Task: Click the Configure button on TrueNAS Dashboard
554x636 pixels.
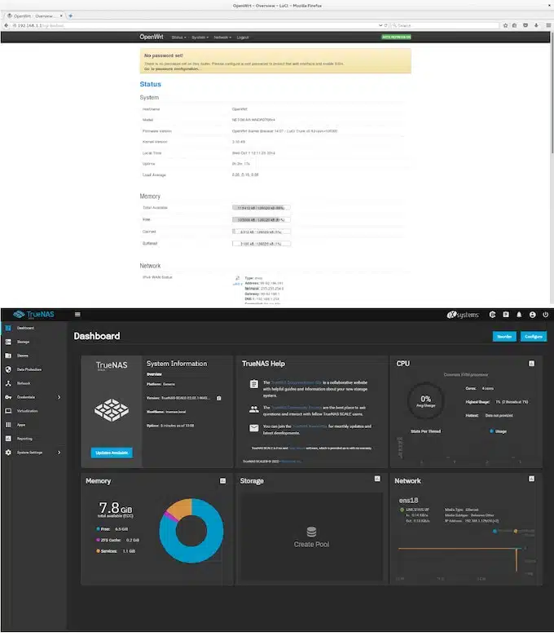Action: pos(534,336)
